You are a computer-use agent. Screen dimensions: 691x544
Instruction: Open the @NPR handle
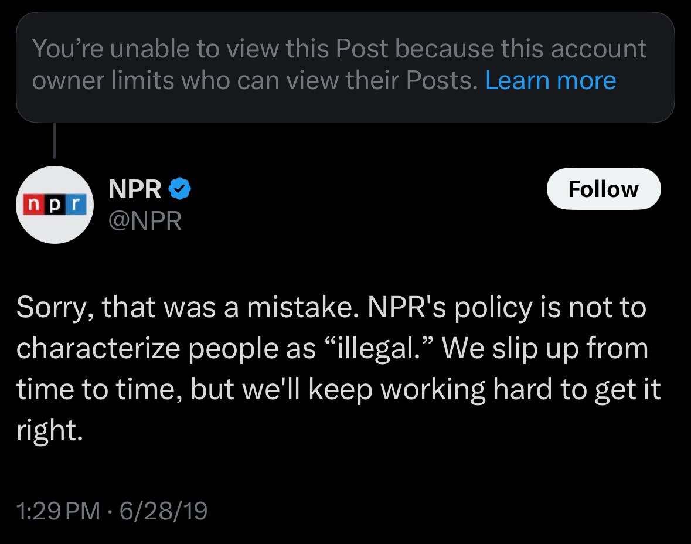[x=145, y=221]
